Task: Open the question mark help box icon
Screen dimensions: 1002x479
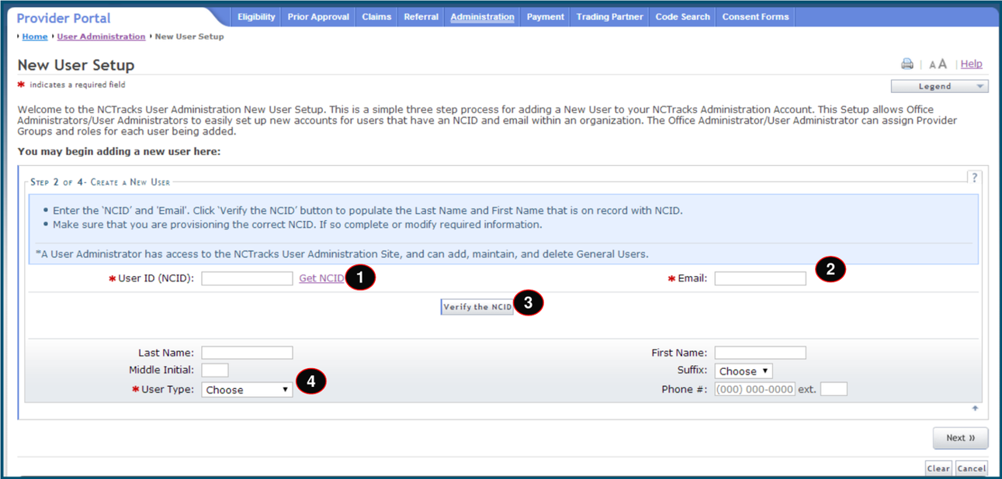Action: [975, 177]
